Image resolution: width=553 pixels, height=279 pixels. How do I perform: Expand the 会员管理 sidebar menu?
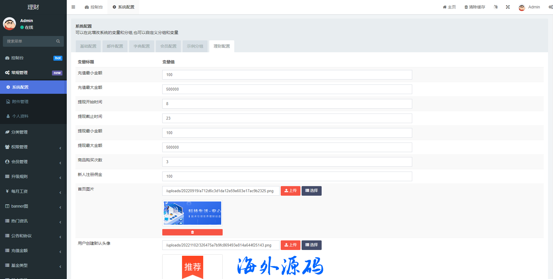[33, 162]
